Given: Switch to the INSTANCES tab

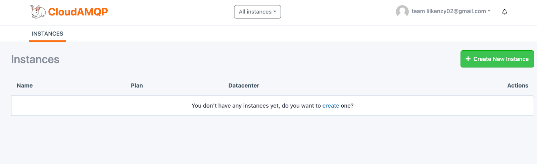Looking at the screenshot, I should (47, 34).
